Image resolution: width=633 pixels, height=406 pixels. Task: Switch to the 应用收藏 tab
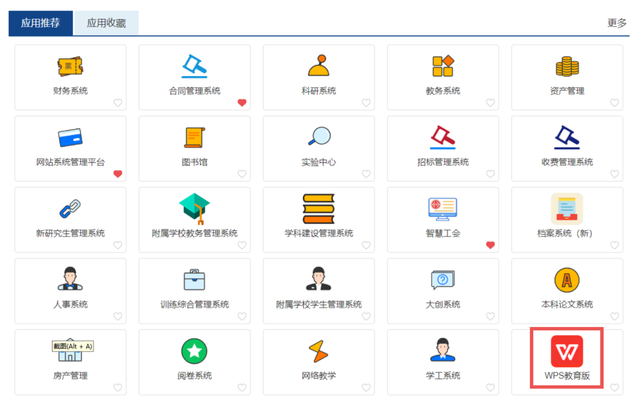(x=107, y=23)
